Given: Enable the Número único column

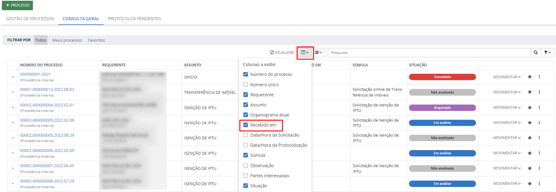Looking at the screenshot, I should [x=246, y=85].
